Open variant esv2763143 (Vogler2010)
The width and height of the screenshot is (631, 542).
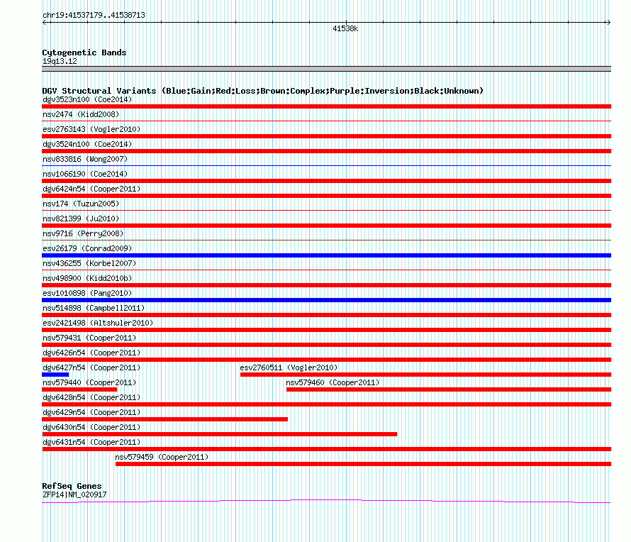(x=91, y=129)
